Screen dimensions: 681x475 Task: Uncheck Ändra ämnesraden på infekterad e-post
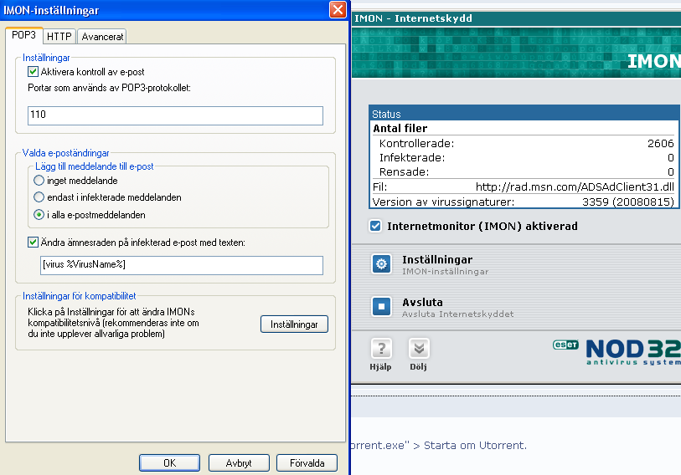tap(33, 242)
